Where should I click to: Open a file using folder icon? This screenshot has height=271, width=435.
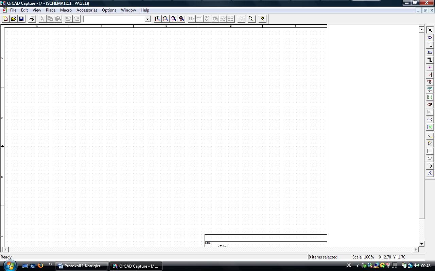click(x=13, y=19)
